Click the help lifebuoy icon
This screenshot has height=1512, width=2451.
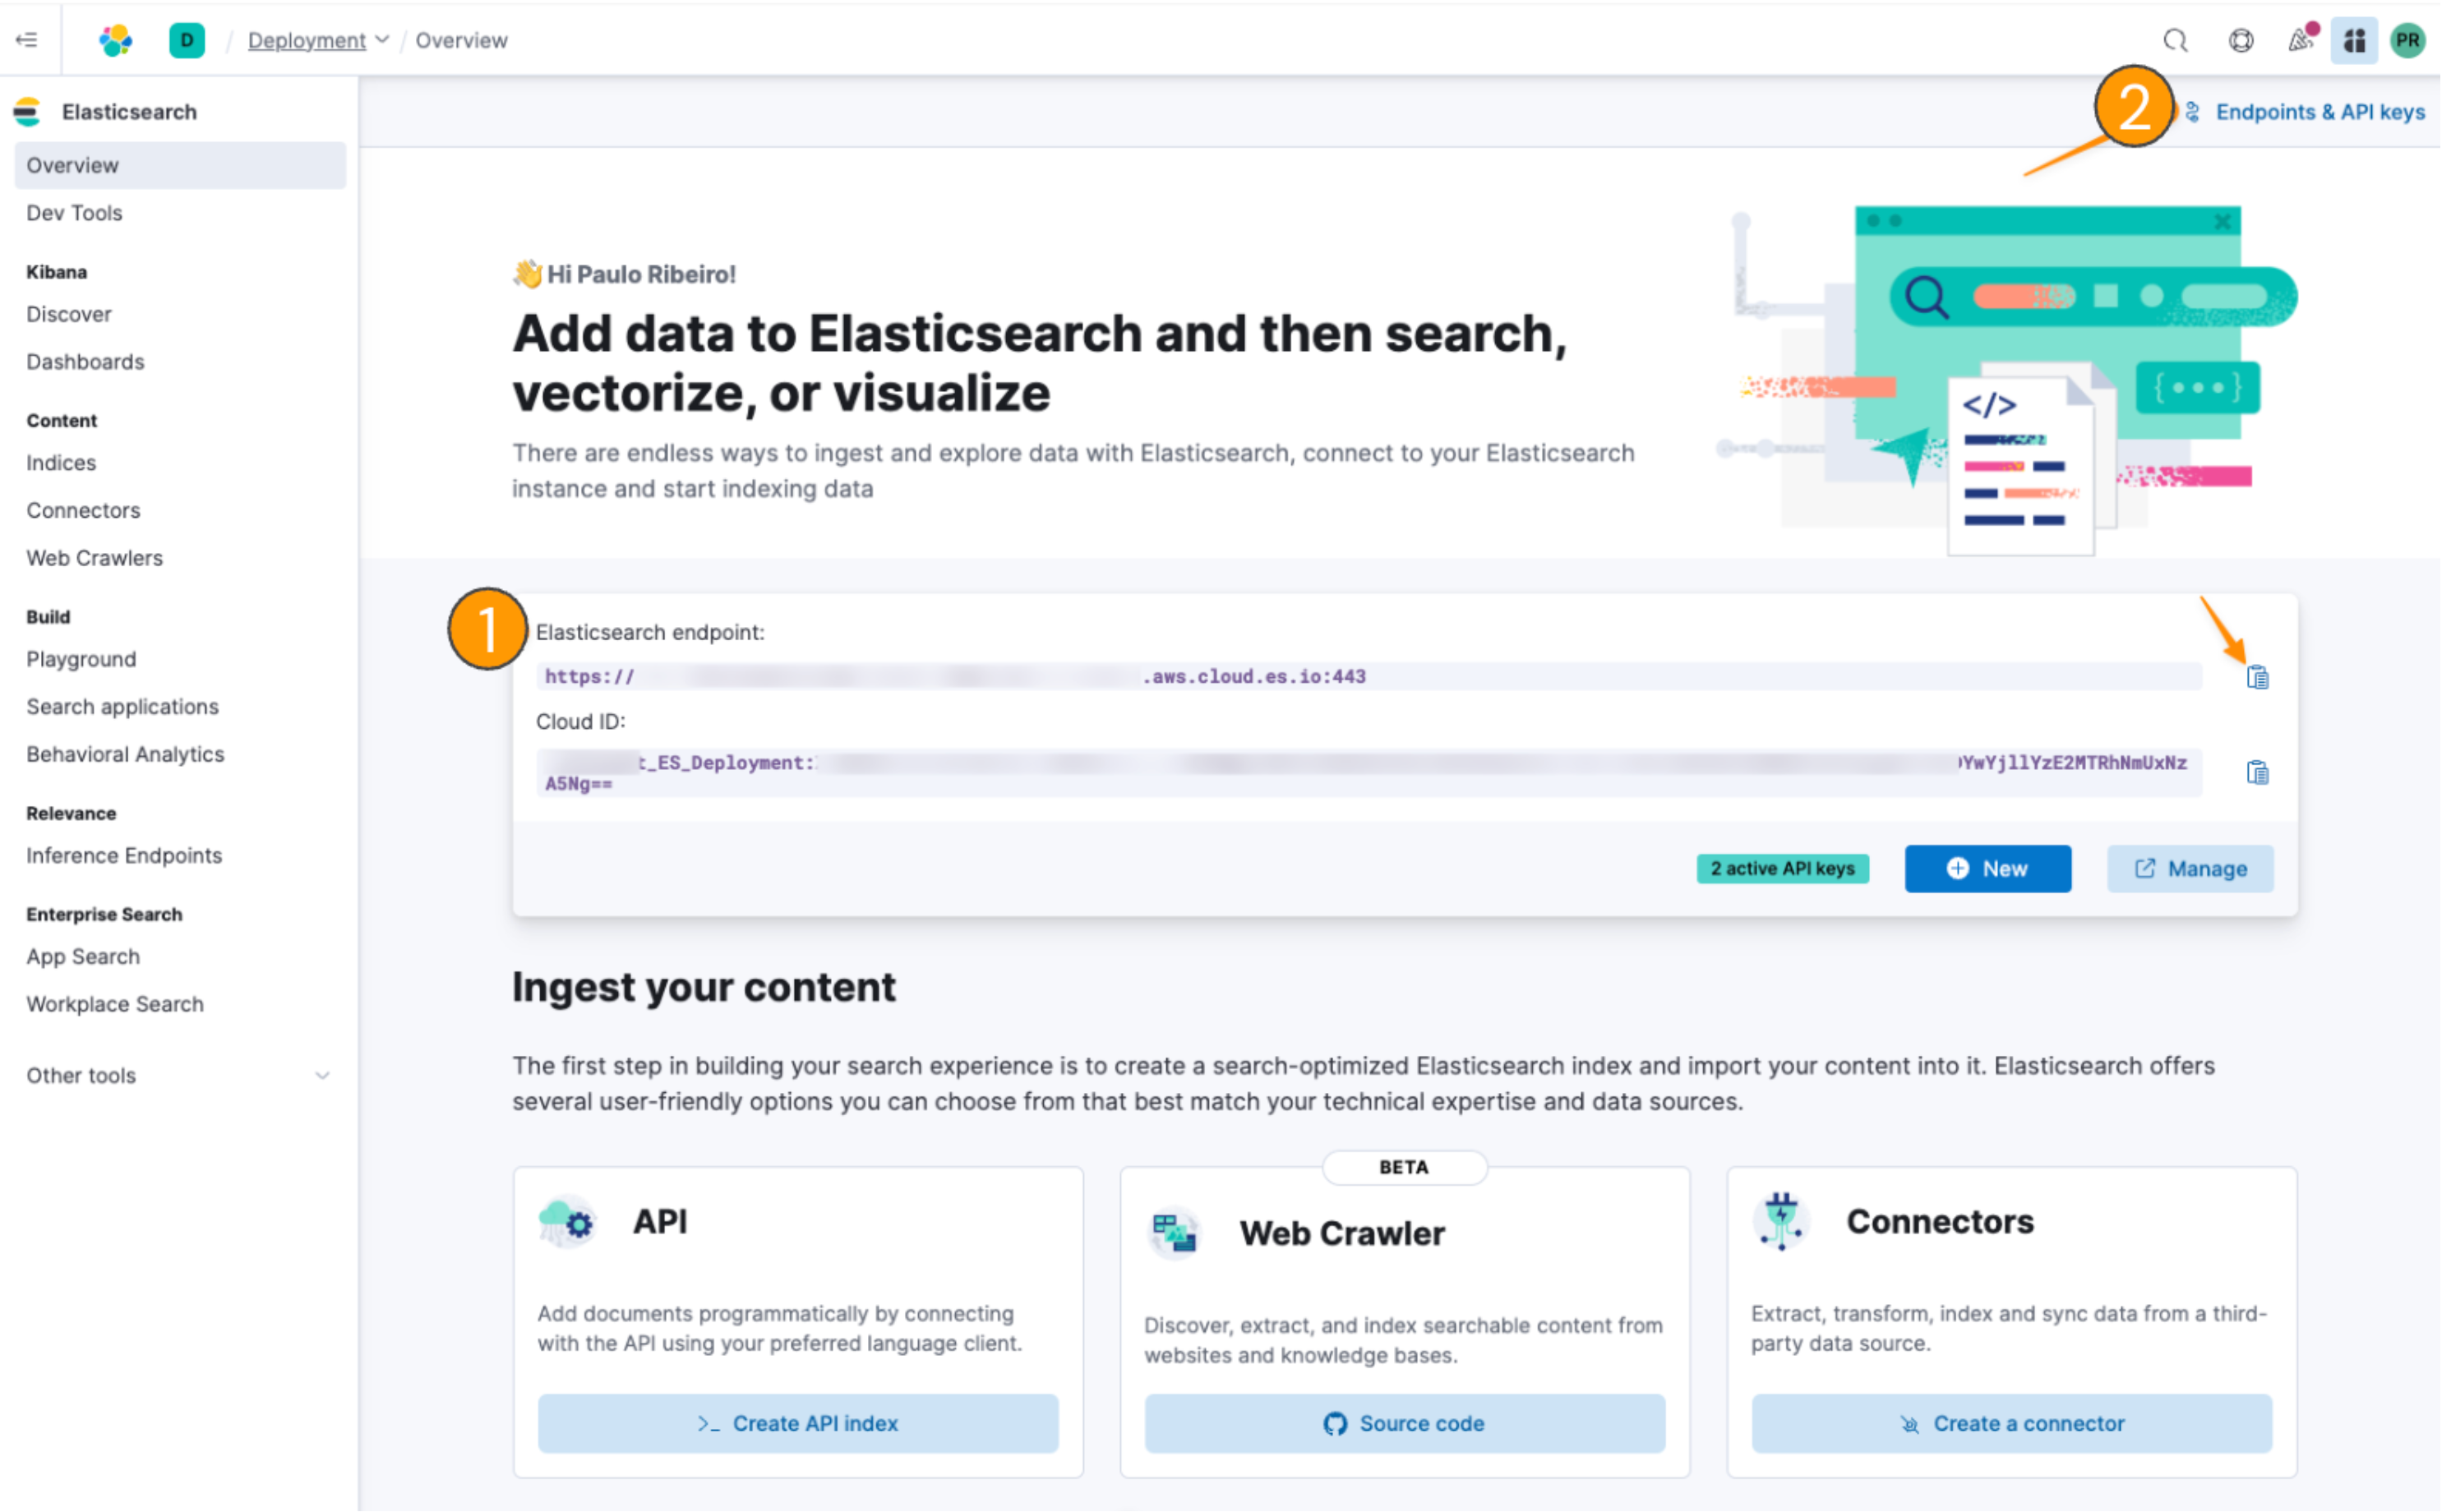(x=2240, y=40)
